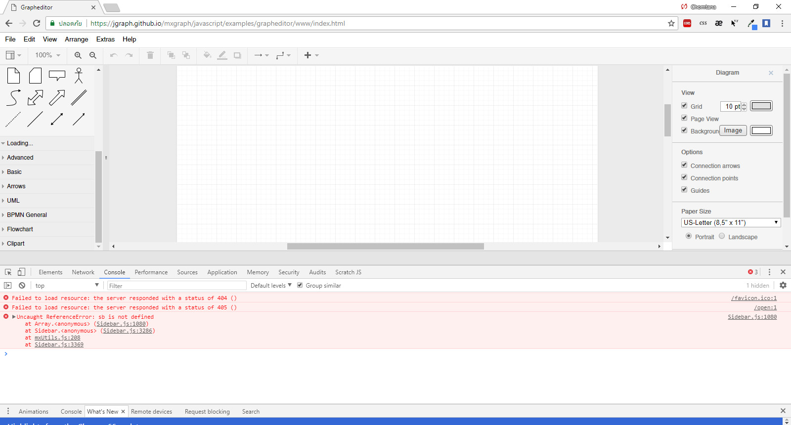Toggle the Grid checkbox
Viewport: 791px width, 425px height.
coord(684,105)
